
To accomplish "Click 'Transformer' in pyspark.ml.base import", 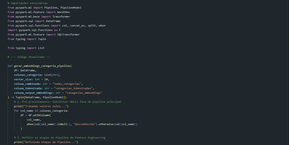I will [61, 17].
